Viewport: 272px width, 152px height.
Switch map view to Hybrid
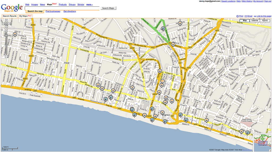[x=265, y=21]
